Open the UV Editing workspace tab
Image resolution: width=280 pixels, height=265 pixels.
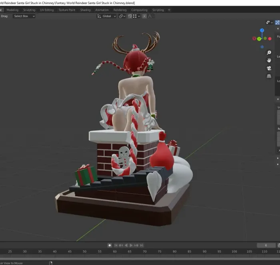tap(47, 10)
